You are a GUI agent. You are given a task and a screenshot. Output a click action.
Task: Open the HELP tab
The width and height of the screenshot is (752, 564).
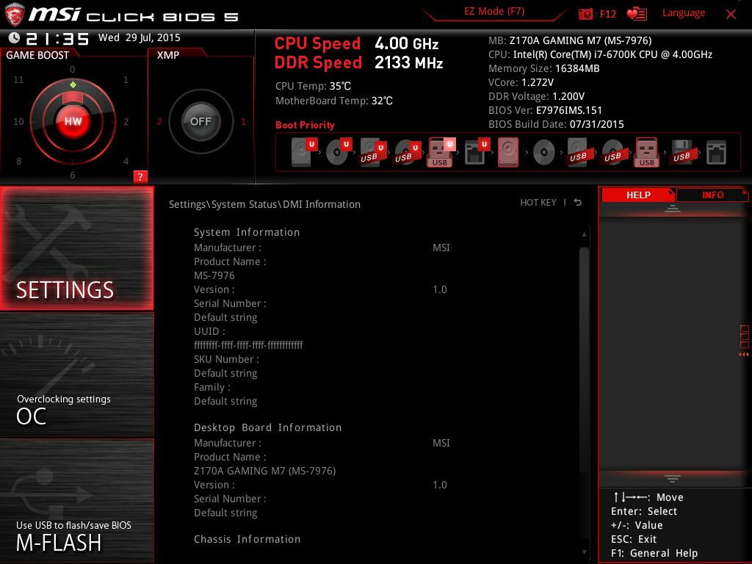tap(638, 195)
